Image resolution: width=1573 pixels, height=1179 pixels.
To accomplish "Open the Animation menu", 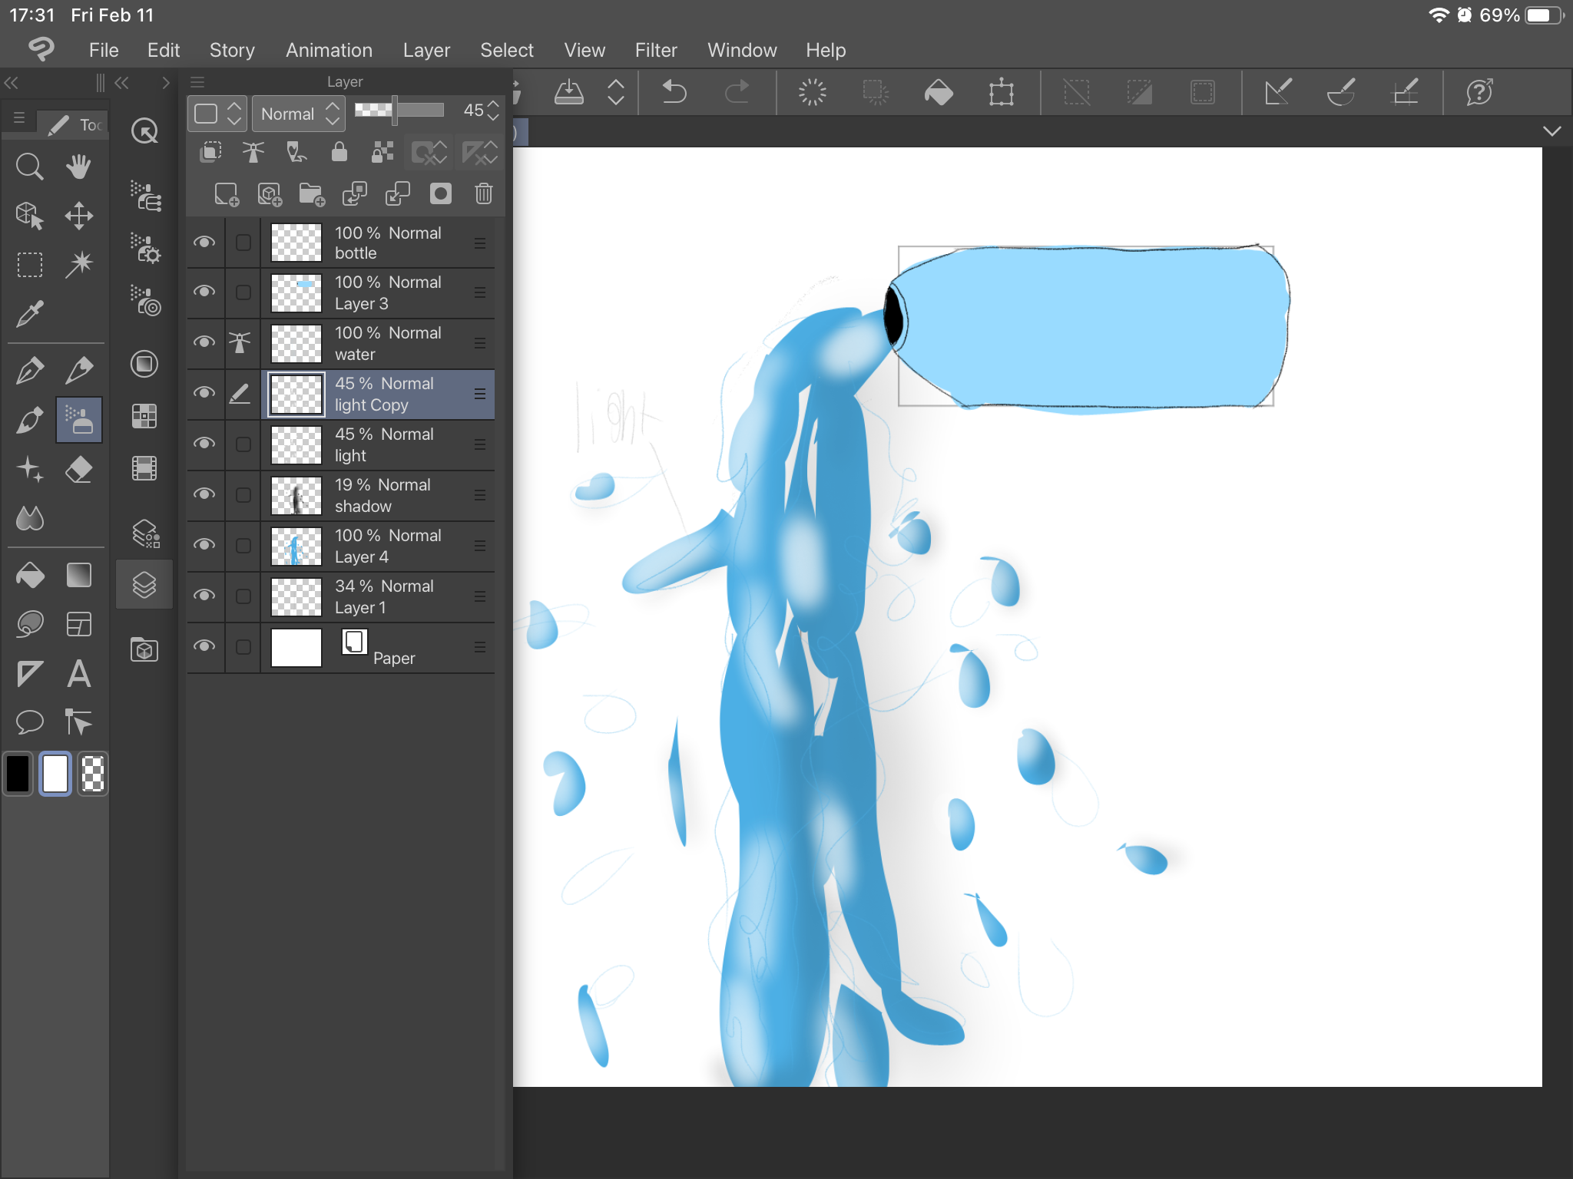I will click(328, 50).
